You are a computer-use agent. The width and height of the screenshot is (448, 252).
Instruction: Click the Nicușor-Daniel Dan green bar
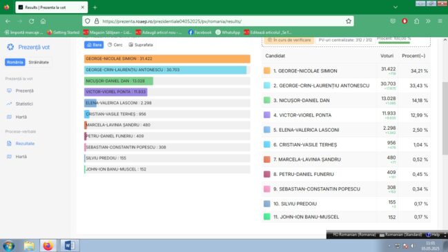point(119,81)
